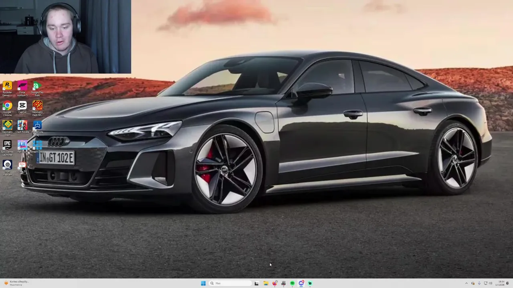Select the Fall Guys desktop shortcut

tap(22, 147)
